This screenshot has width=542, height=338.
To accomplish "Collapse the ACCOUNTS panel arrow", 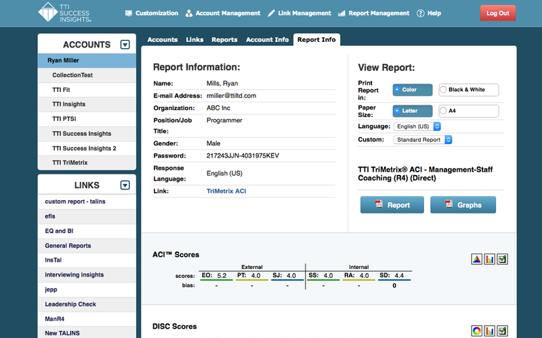I will pyautogui.click(x=125, y=45).
